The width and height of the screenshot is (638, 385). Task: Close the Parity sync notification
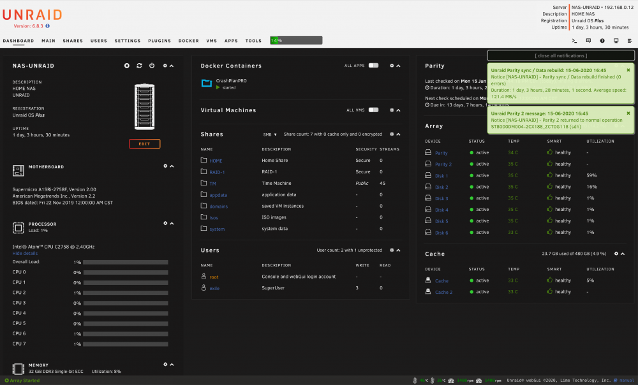coord(628,70)
